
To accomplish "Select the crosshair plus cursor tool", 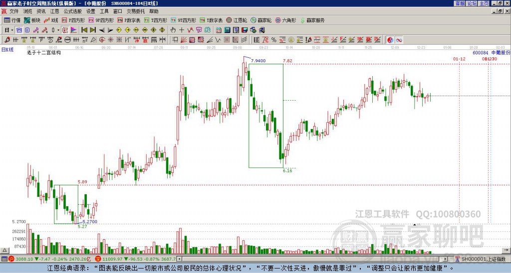I will pos(182,30).
